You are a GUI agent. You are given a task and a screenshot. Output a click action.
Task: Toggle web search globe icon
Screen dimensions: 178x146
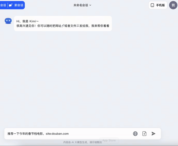click(x=135, y=134)
